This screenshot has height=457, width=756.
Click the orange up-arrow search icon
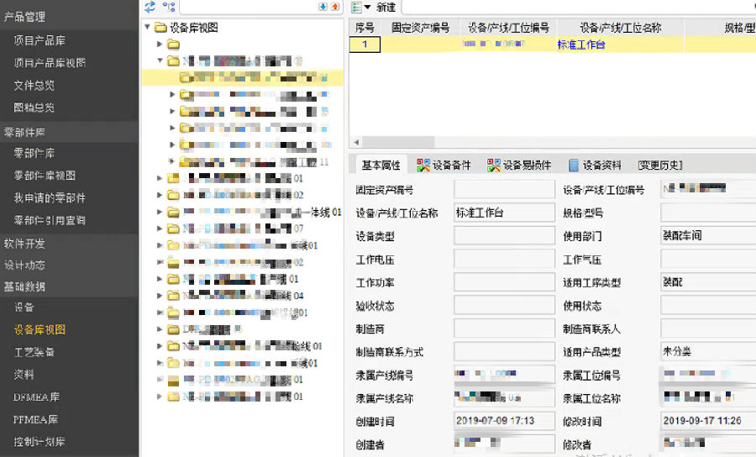point(335,6)
